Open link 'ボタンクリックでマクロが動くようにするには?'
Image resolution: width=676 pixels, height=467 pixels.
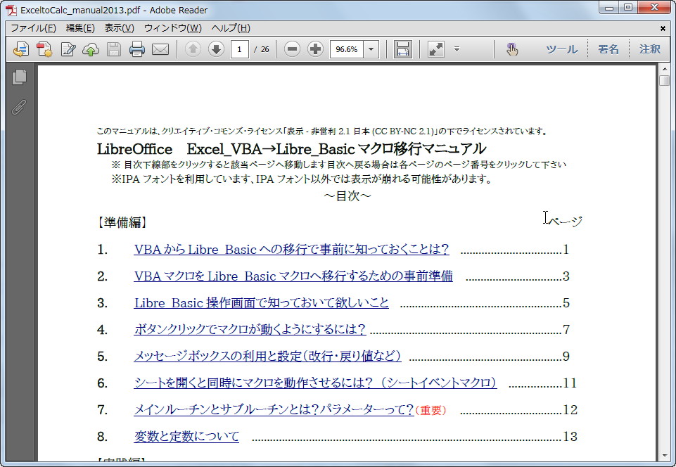[250, 329]
